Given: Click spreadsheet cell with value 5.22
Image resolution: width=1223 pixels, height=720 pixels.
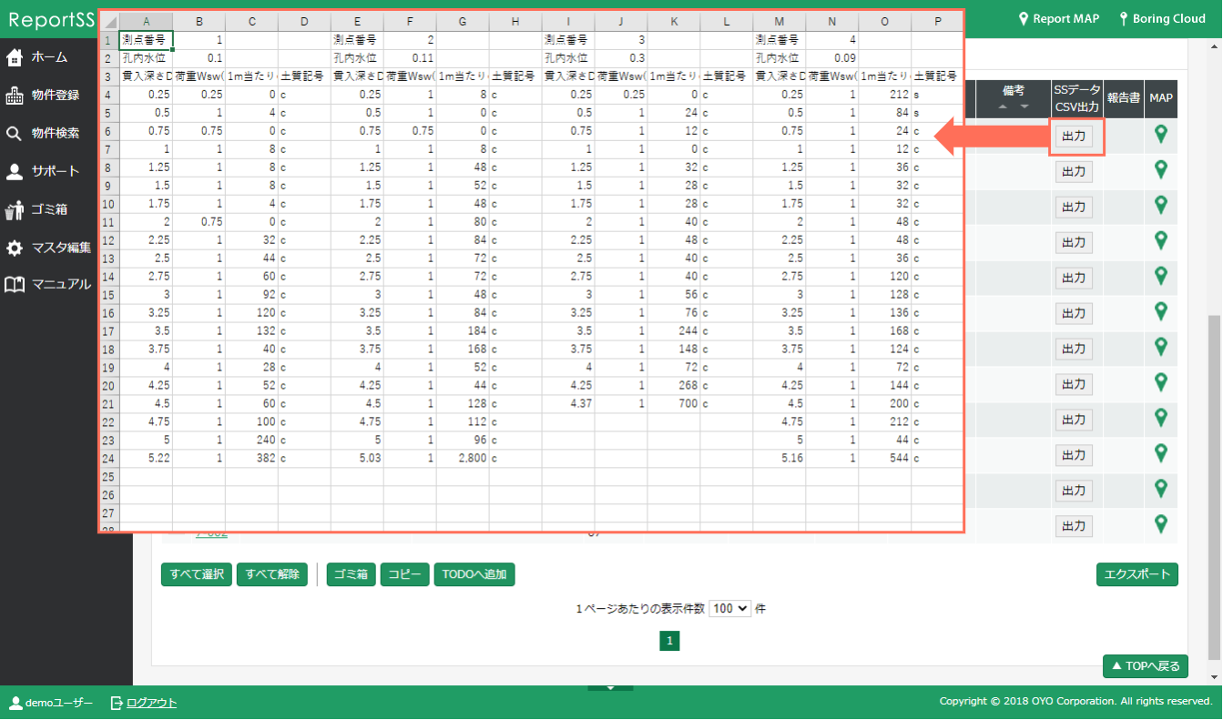Looking at the screenshot, I should (x=147, y=459).
